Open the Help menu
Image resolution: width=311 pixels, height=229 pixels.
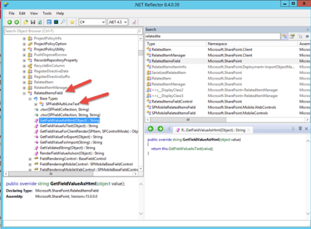(60, 13)
